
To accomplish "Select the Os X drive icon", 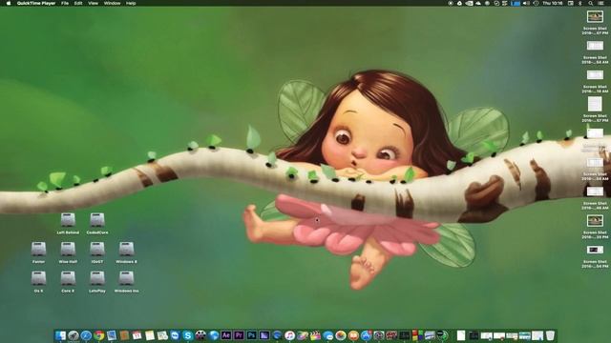I will 38,278.
